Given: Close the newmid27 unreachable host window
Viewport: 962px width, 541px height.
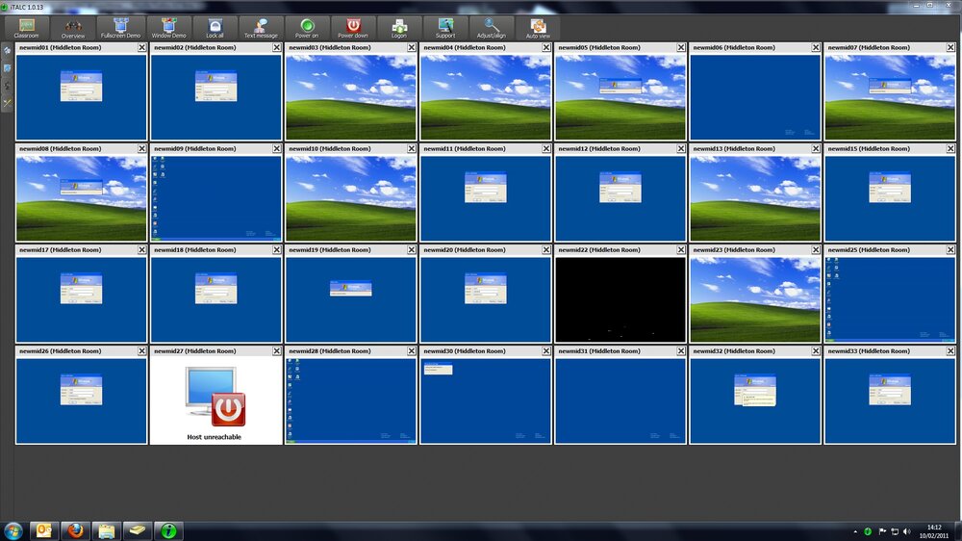Looking at the screenshot, I should coord(277,351).
